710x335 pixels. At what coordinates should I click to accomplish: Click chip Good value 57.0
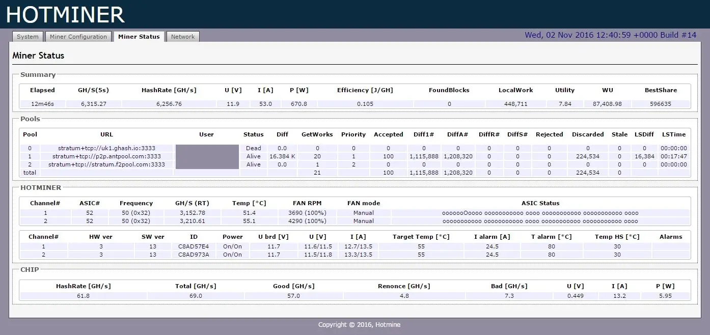[x=293, y=296]
